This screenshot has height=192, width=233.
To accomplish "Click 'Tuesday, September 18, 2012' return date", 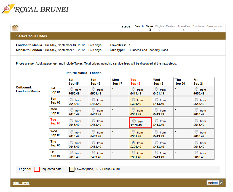I will [x=65, y=50].
